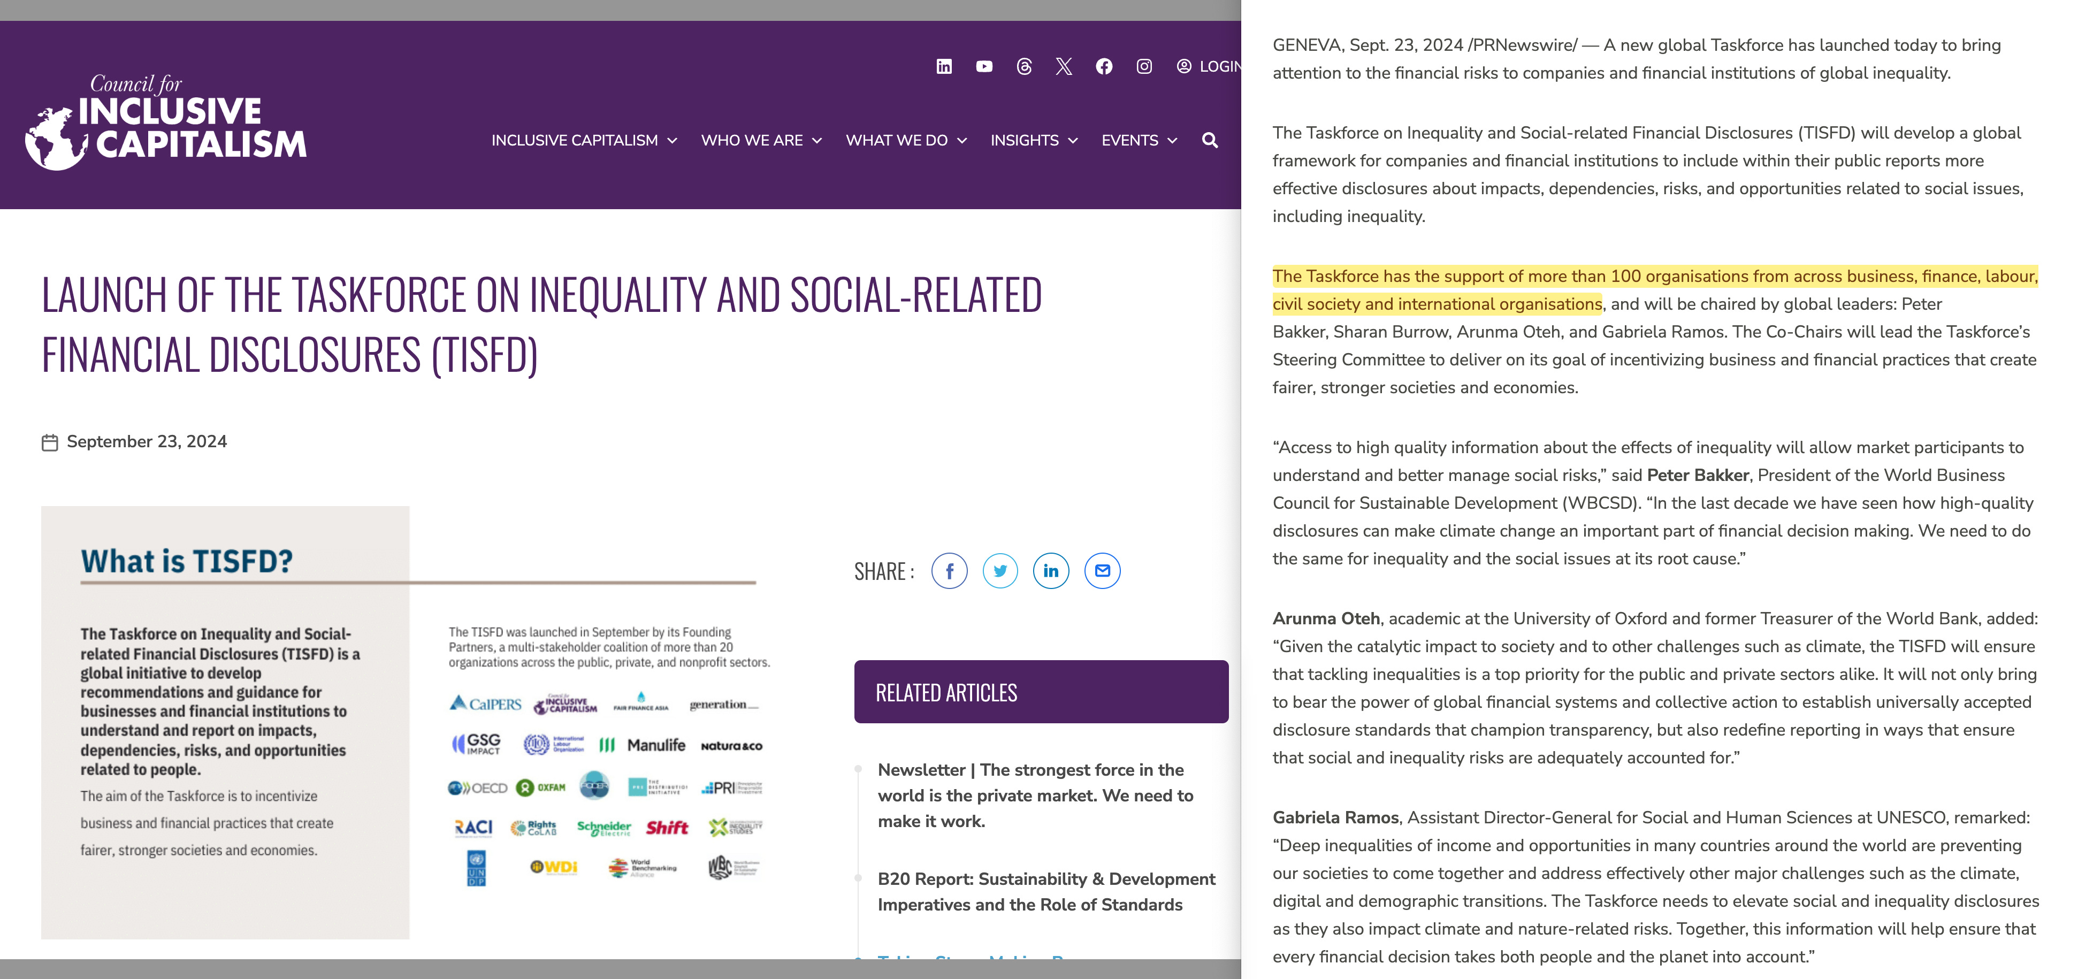This screenshot has height=979, width=2078.
Task: Open the B20 Report related article
Action: 1046,892
